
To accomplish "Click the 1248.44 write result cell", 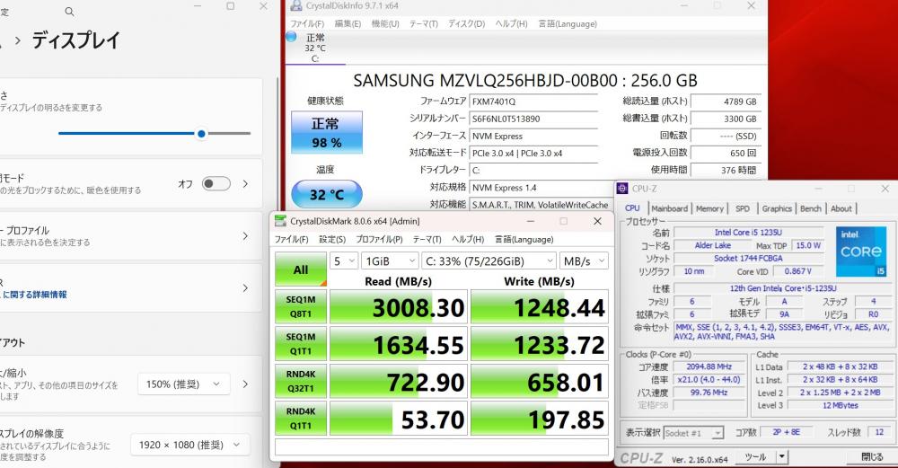I will tap(540, 307).
